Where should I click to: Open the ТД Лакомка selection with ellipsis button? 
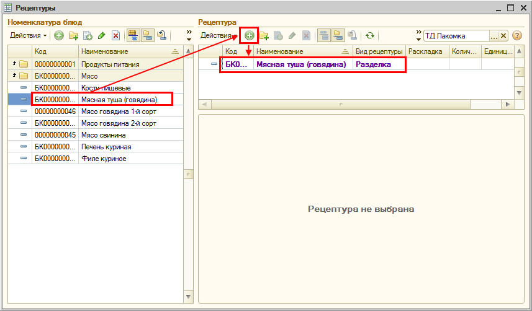[494, 36]
